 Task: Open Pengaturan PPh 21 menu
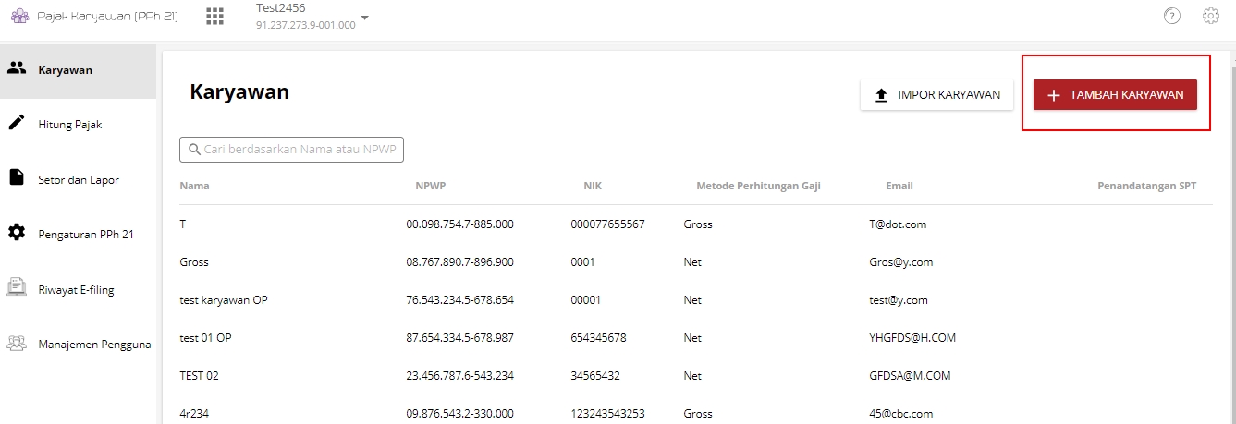(78, 235)
